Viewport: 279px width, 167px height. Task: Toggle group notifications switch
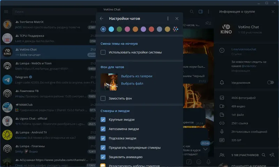[x=271, y=82]
